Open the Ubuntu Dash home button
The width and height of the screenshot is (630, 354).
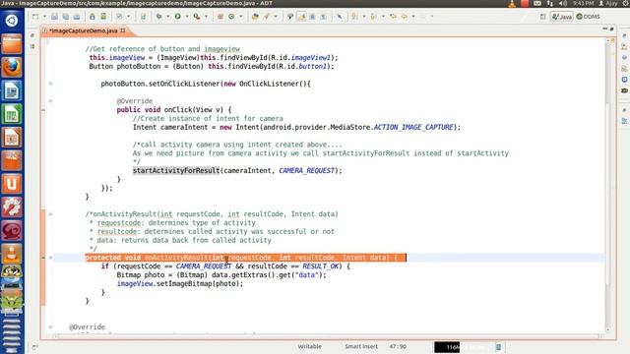12,21
